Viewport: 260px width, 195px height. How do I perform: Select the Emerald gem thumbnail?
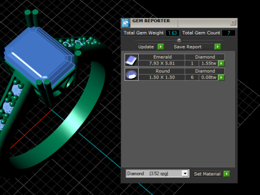click(x=132, y=60)
